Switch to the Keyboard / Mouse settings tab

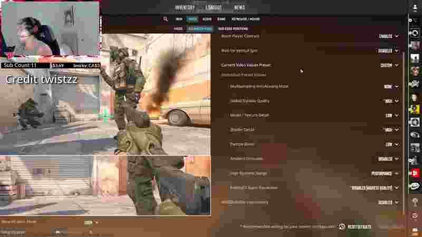click(245, 19)
